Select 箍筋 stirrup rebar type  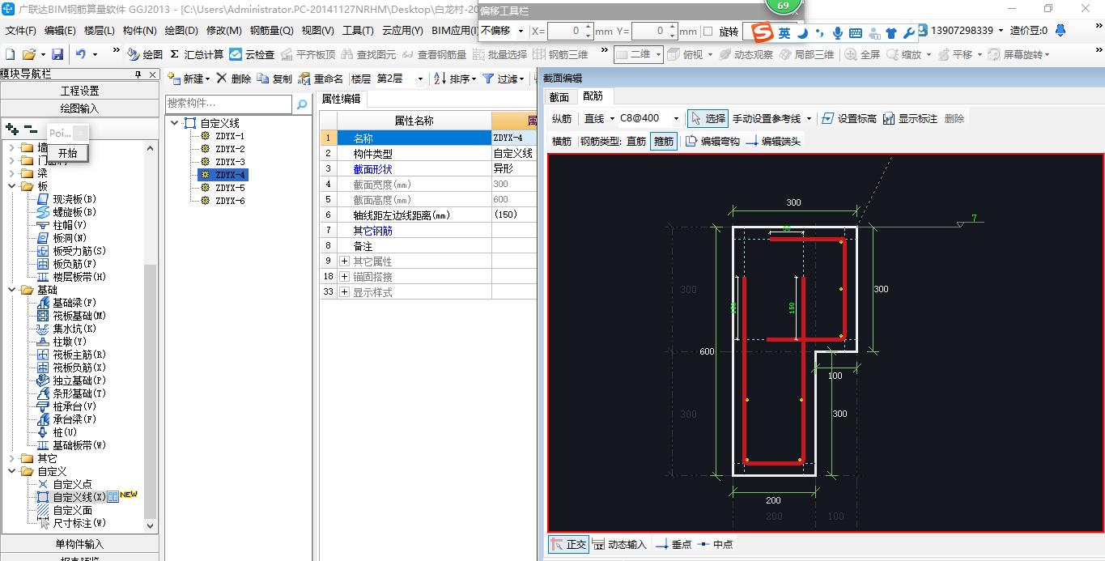click(663, 141)
